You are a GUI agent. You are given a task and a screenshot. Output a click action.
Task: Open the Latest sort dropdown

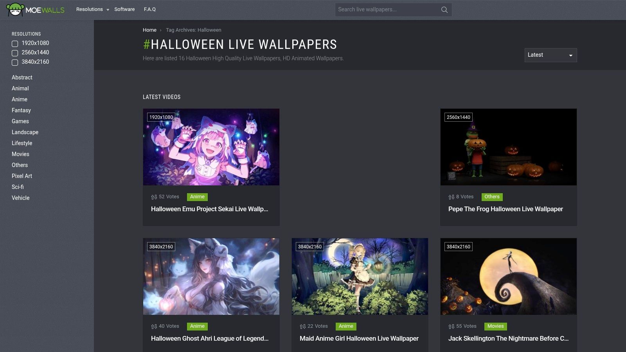pos(550,55)
